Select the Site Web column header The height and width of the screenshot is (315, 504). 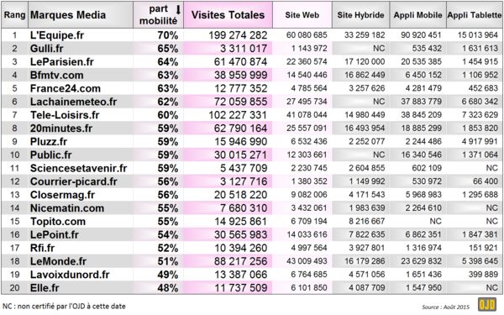point(302,15)
